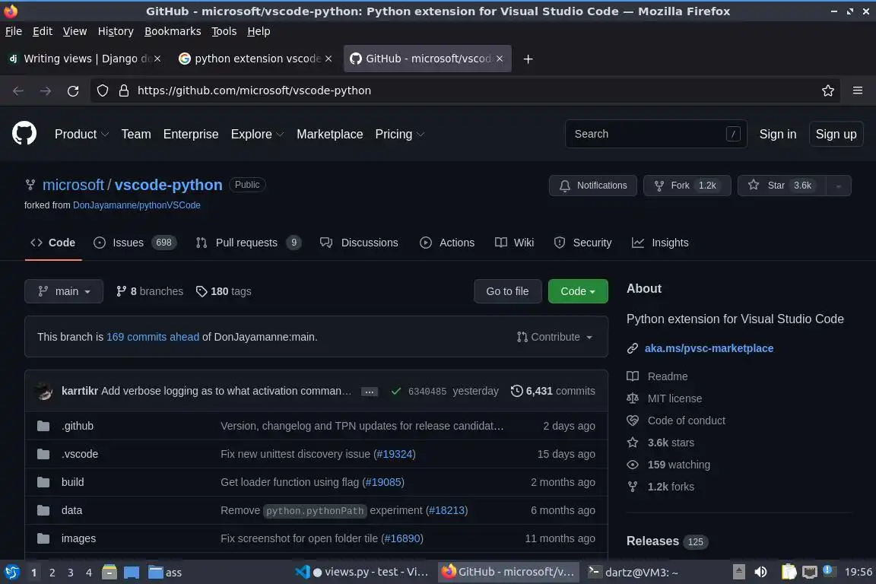Switch to the views.py VS Code taskbar window
Viewport: 876px width, 584px height.
pos(362,572)
